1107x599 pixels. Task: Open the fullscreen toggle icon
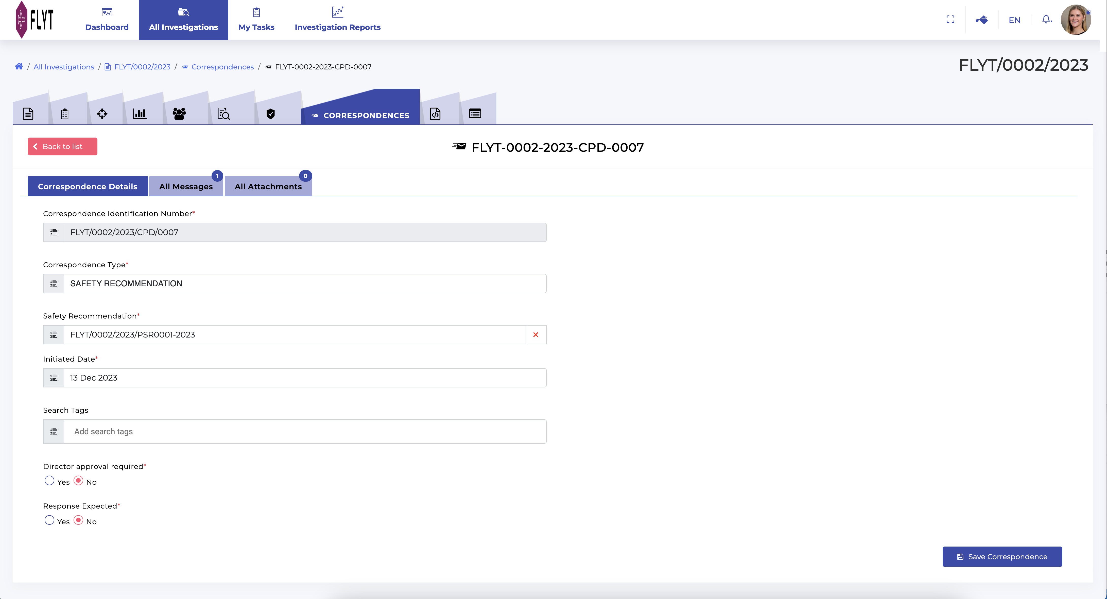point(950,20)
